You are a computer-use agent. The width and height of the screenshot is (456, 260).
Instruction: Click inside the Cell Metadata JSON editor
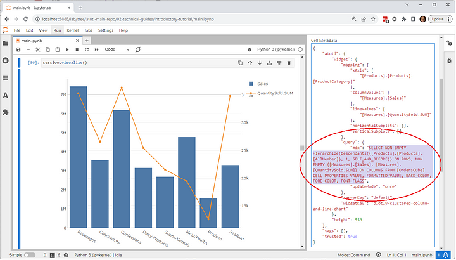(373, 145)
